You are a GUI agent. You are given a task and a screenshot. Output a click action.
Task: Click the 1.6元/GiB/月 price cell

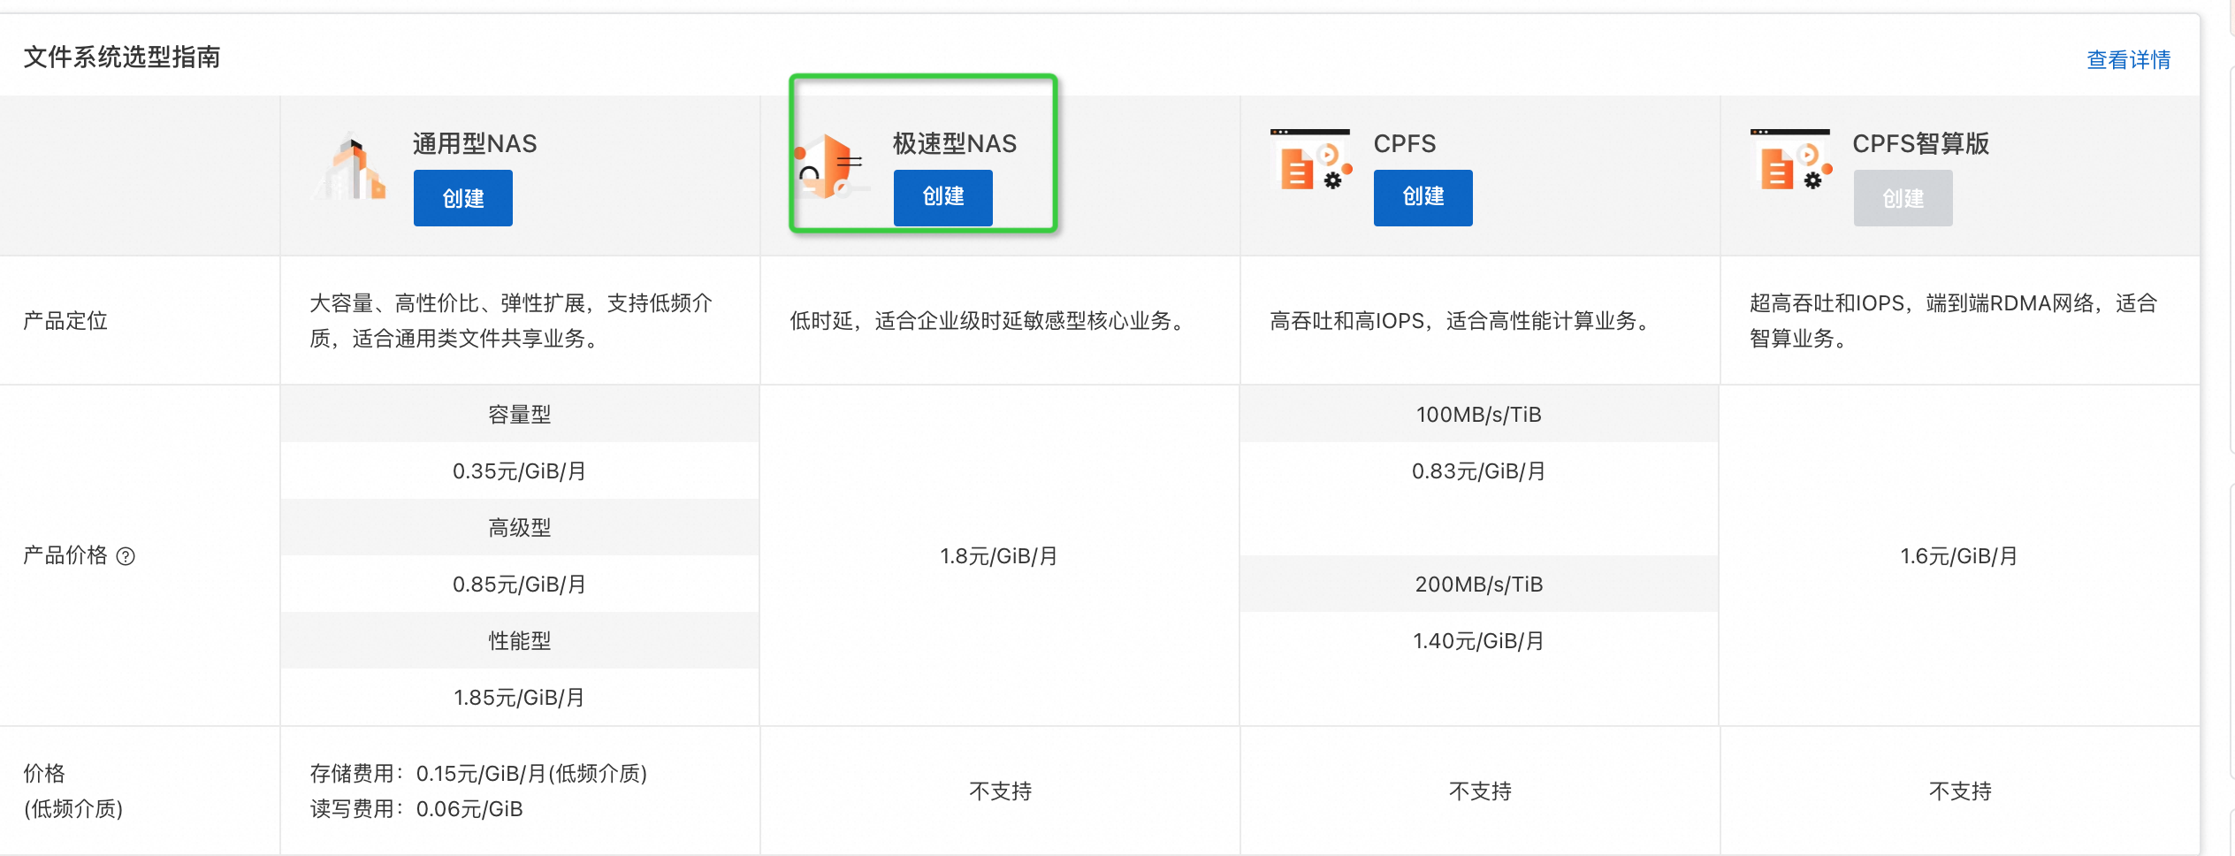coord(1959,556)
